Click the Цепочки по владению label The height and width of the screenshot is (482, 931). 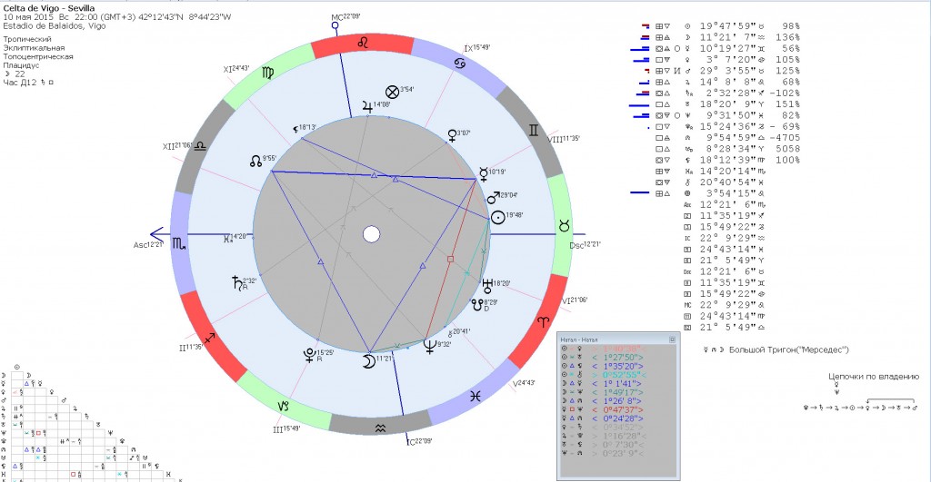(873, 376)
